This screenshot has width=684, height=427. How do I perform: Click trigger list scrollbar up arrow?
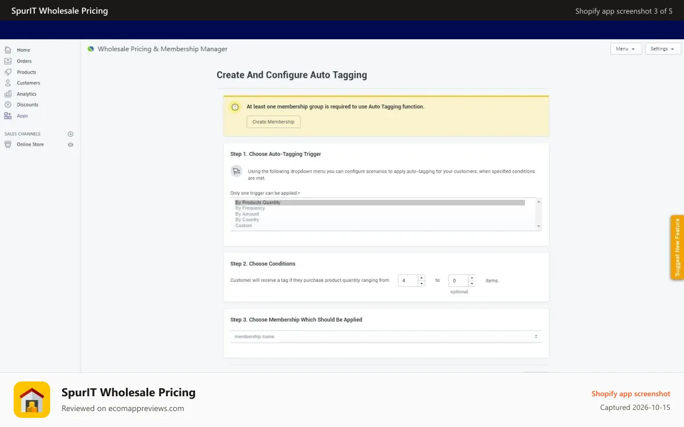[x=539, y=201]
